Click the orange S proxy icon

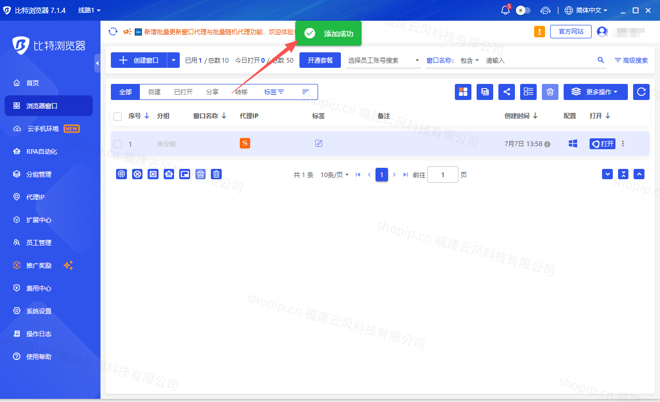(245, 143)
